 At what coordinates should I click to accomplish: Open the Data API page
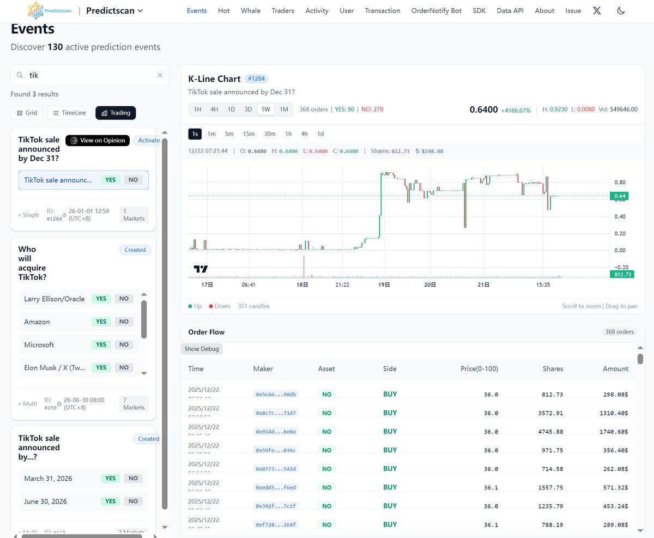click(510, 10)
